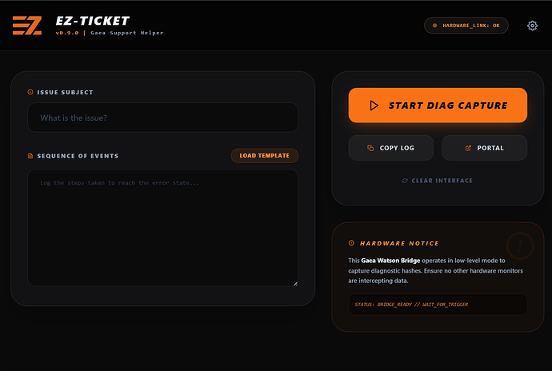Click the Hardware Link OK status badge
The height and width of the screenshot is (371, 552).
click(466, 26)
